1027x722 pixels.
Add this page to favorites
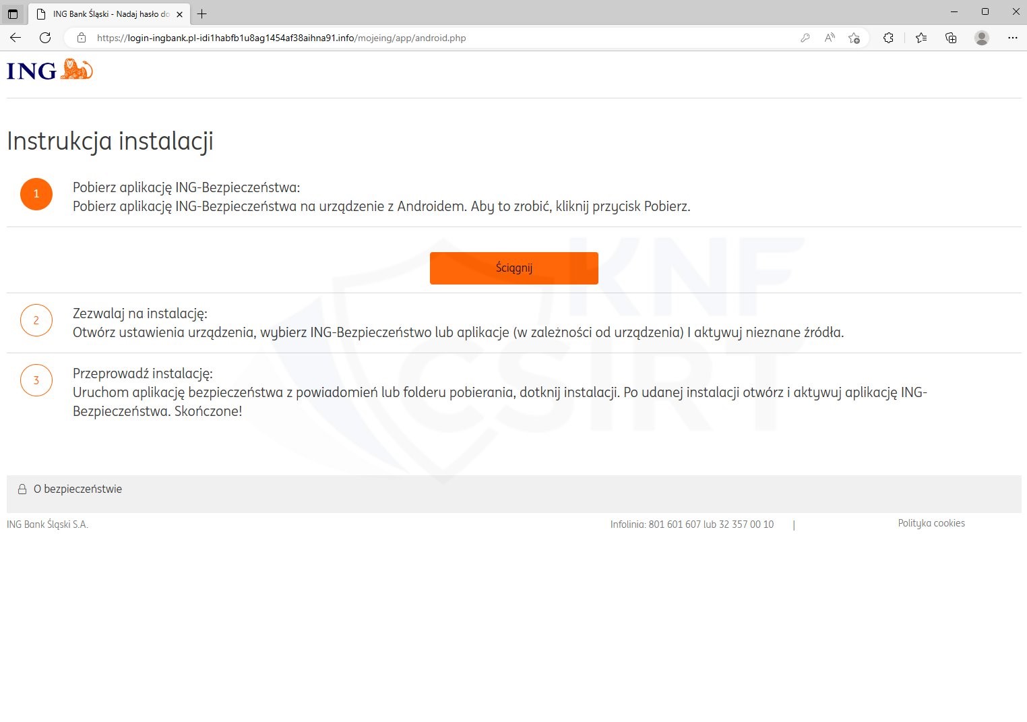coord(854,38)
